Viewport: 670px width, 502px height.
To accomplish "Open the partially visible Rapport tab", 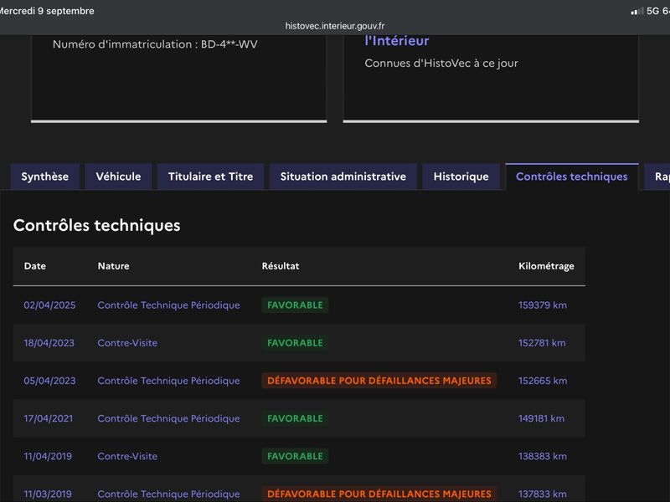I will (x=658, y=177).
